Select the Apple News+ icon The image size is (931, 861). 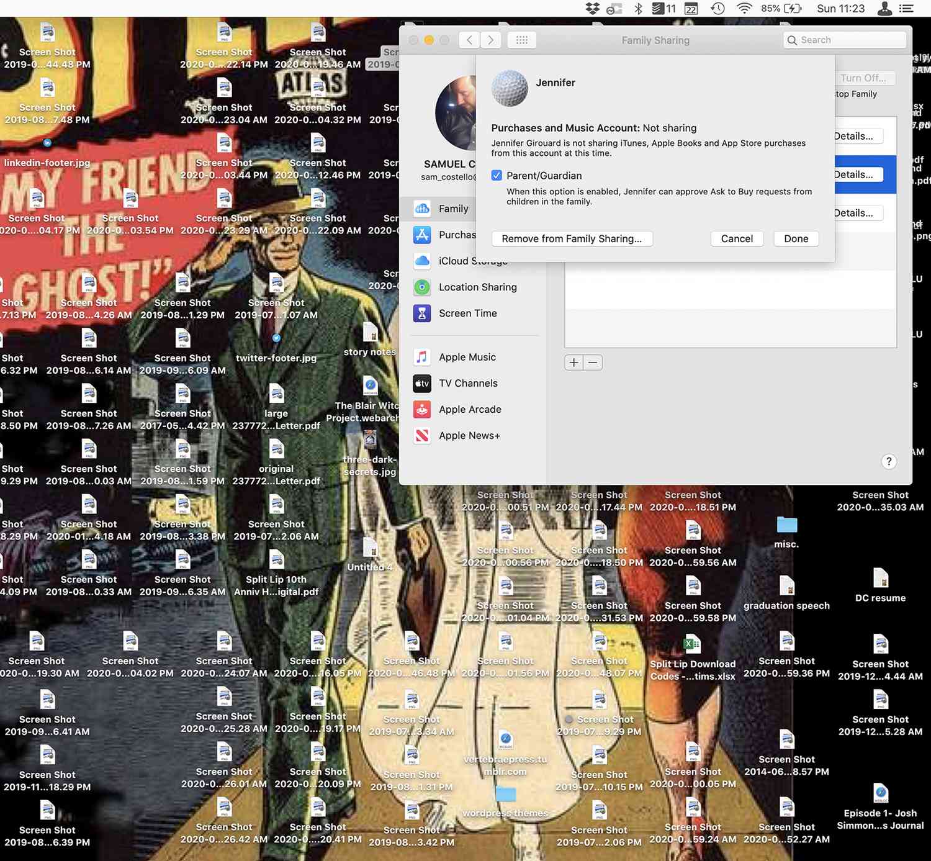(422, 436)
